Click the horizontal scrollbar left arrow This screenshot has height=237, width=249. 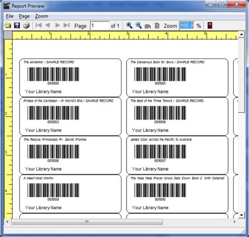tap(7, 222)
